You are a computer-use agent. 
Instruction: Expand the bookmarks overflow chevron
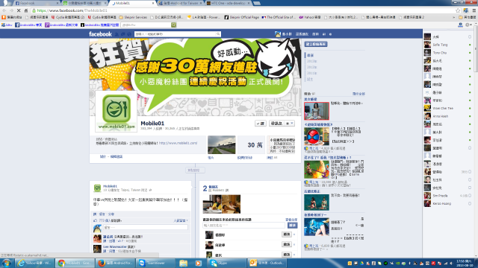[x=454, y=17]
